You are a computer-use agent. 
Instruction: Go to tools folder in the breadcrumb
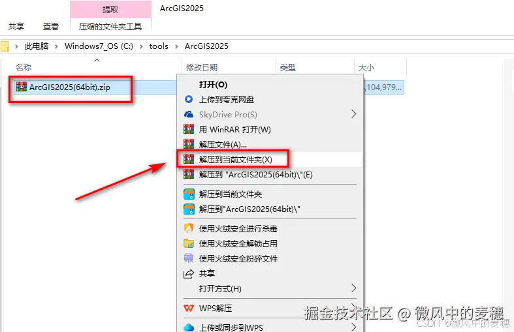point(159,46)
